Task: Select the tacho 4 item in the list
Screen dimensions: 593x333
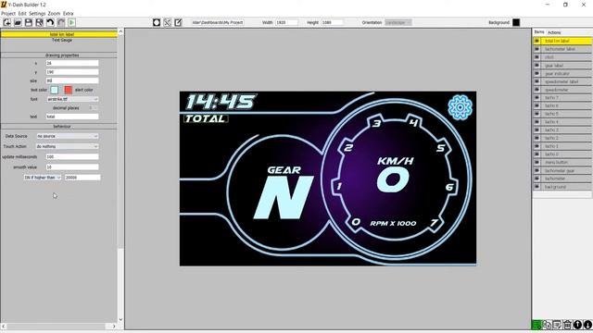Action: click(x=566, y=122)
